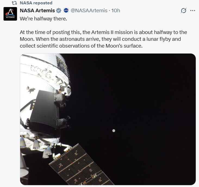199x187 pixels.
Task: Click the "10h" post timestamp
Action: [x=116, y=11]
